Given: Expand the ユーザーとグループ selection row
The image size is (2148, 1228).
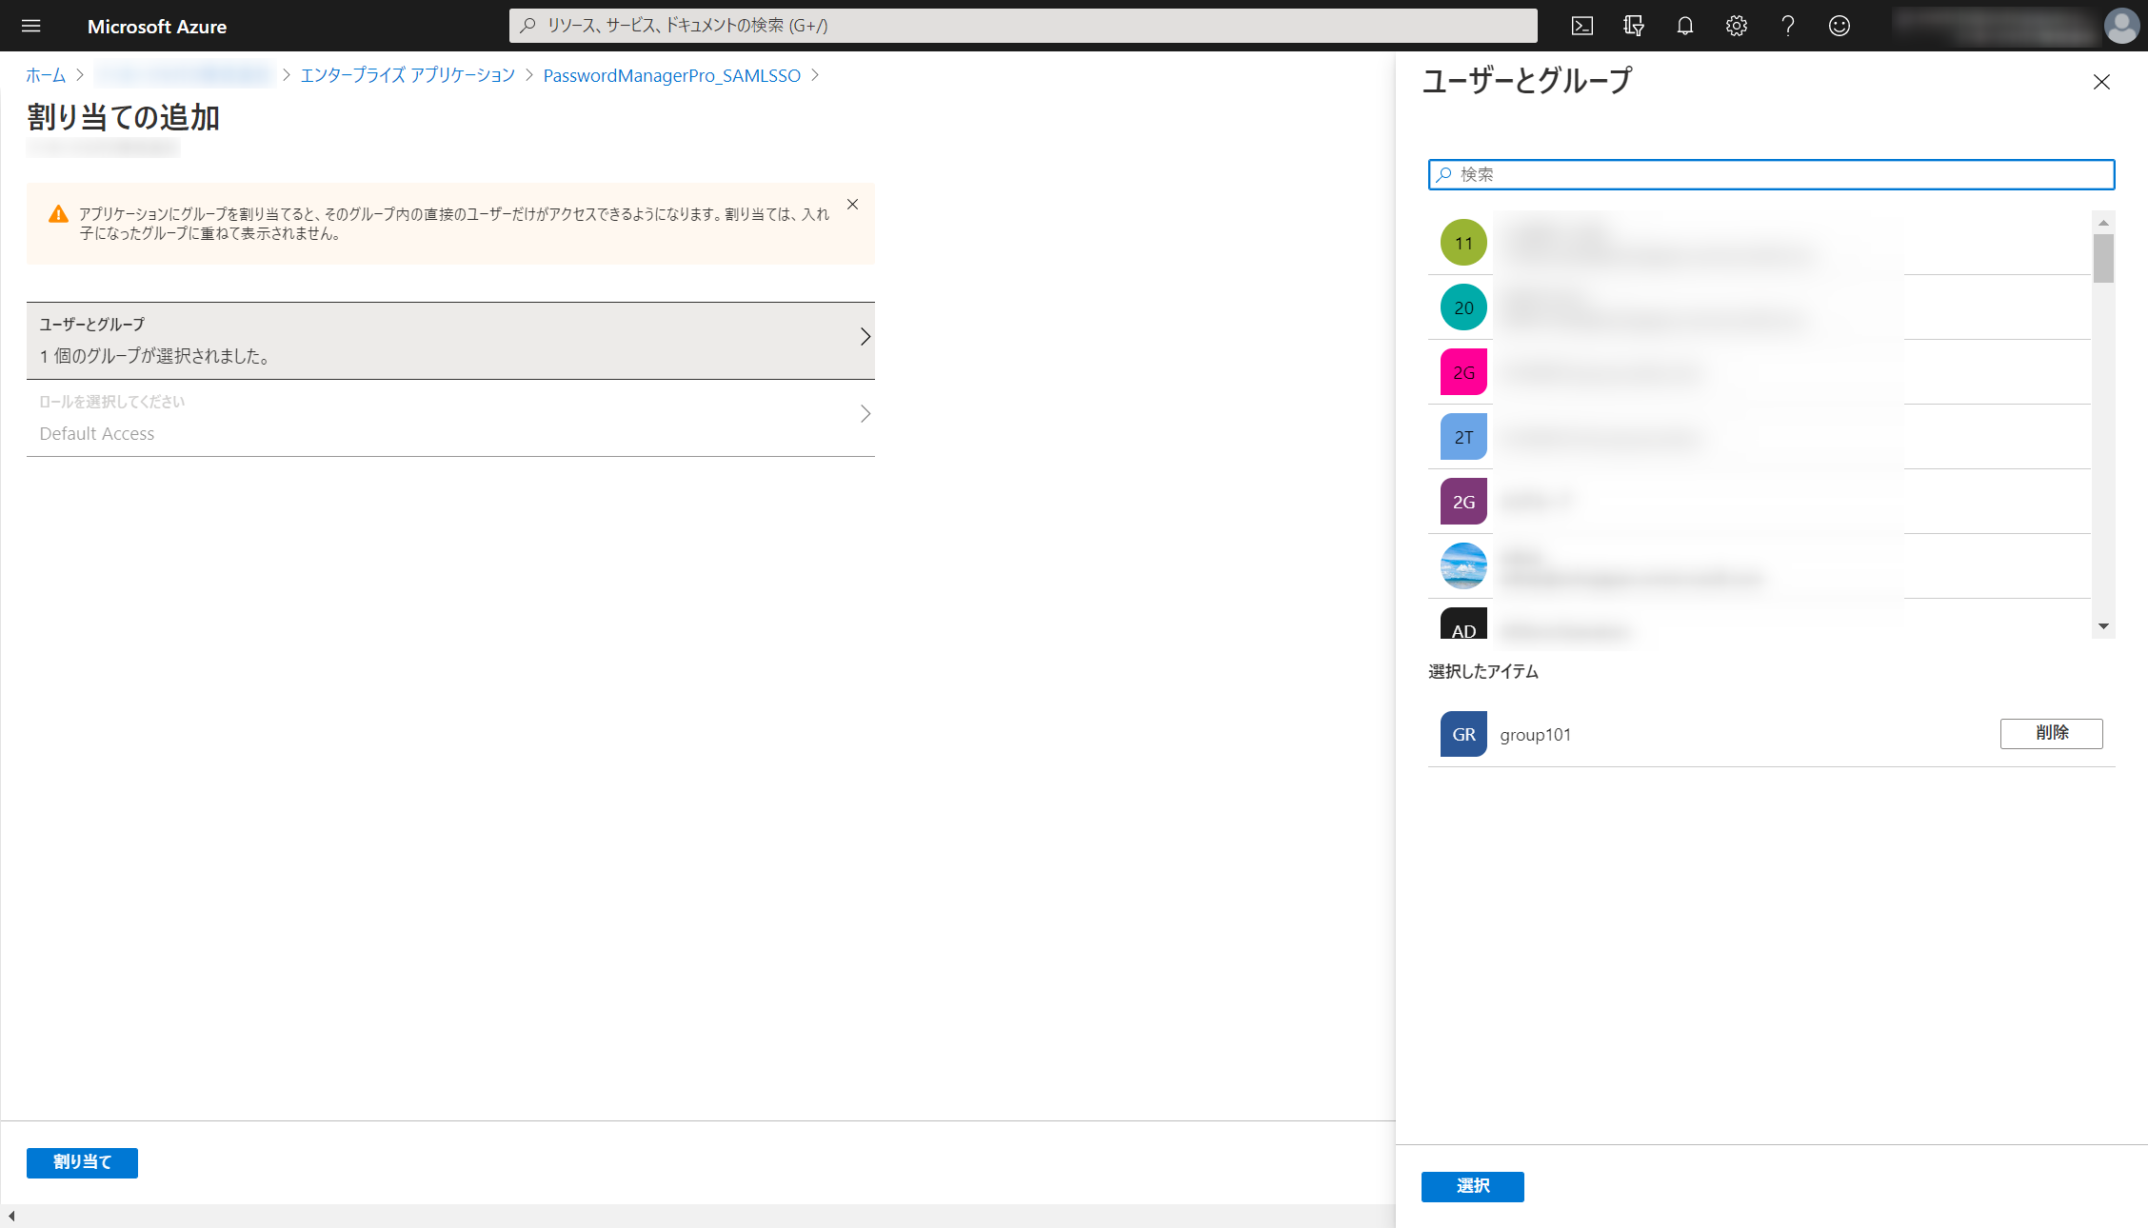Looking at the screenshot, I should pyautogui.click(x=450, y=340).
